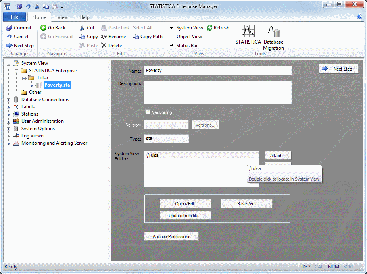Click the Open/Edit button
This screenshot has height=274, width=367.
click(x=185, y=204)
